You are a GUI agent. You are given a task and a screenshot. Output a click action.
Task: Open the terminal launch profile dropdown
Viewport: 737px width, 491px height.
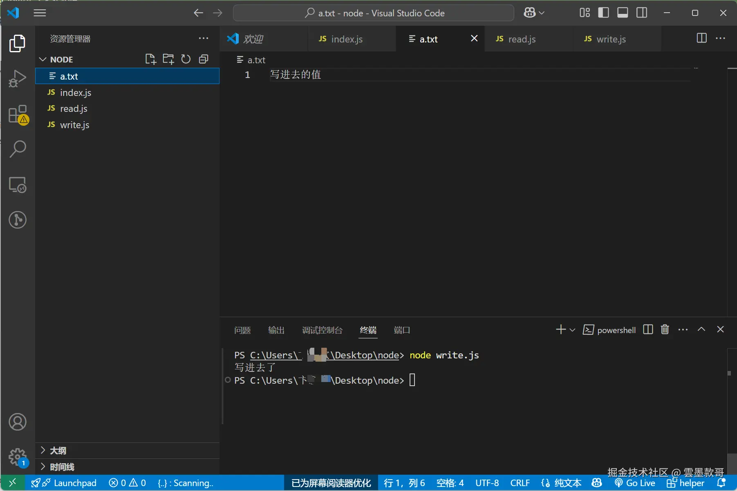[572, 330]
